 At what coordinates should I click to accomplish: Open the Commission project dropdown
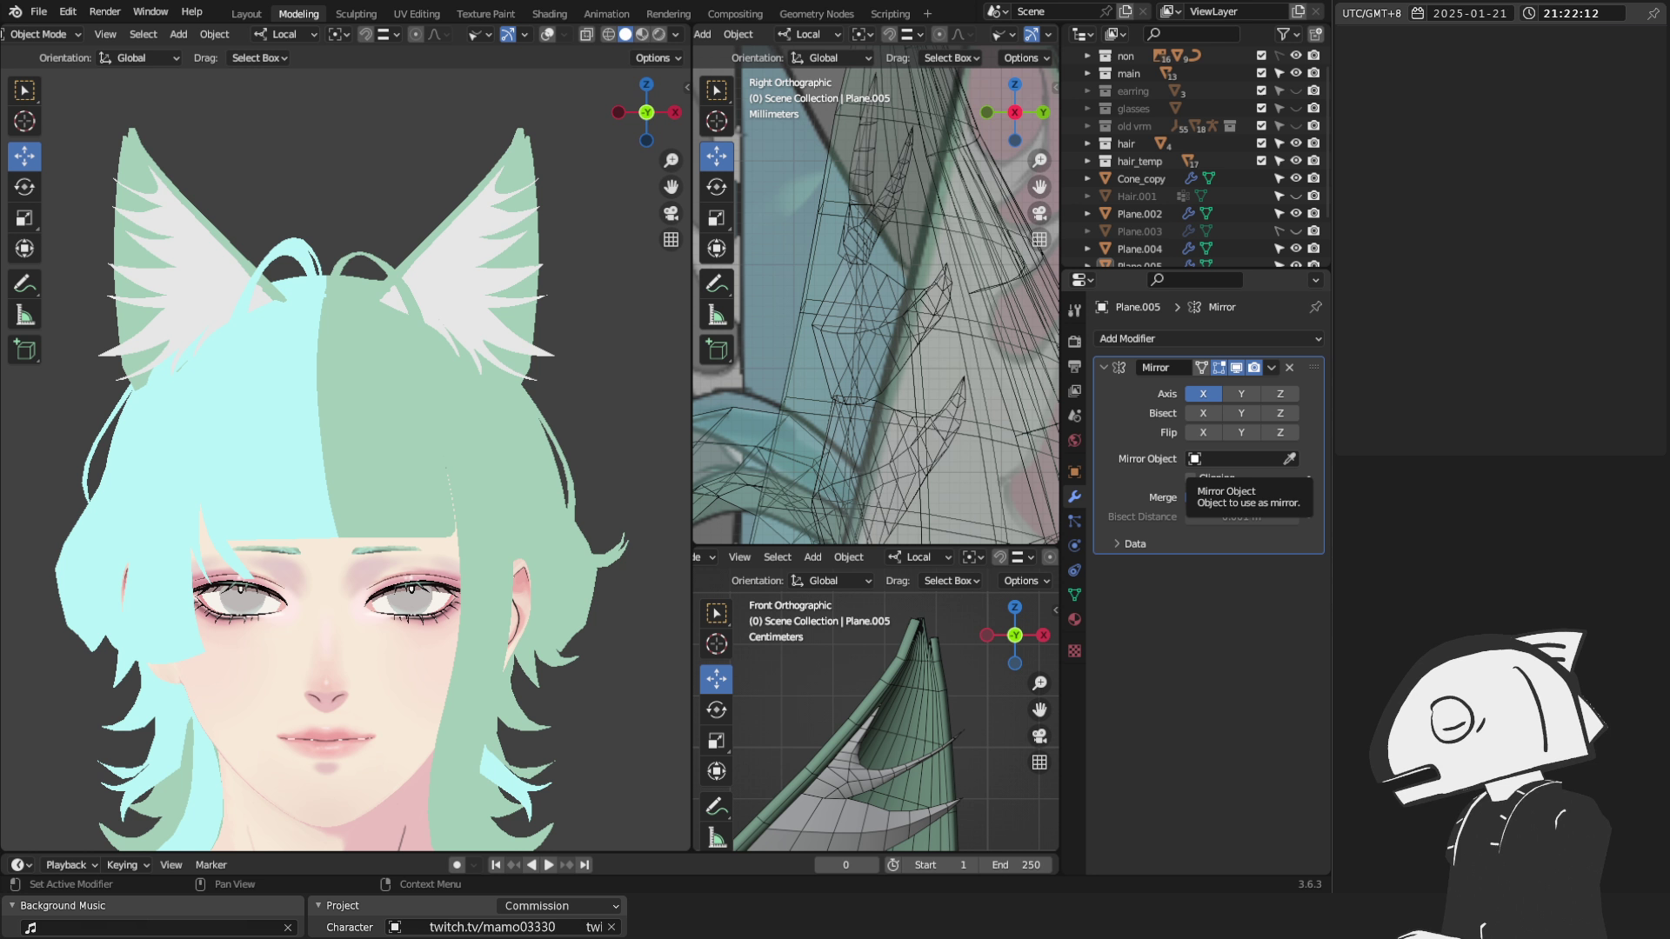[x=561, y=906]
